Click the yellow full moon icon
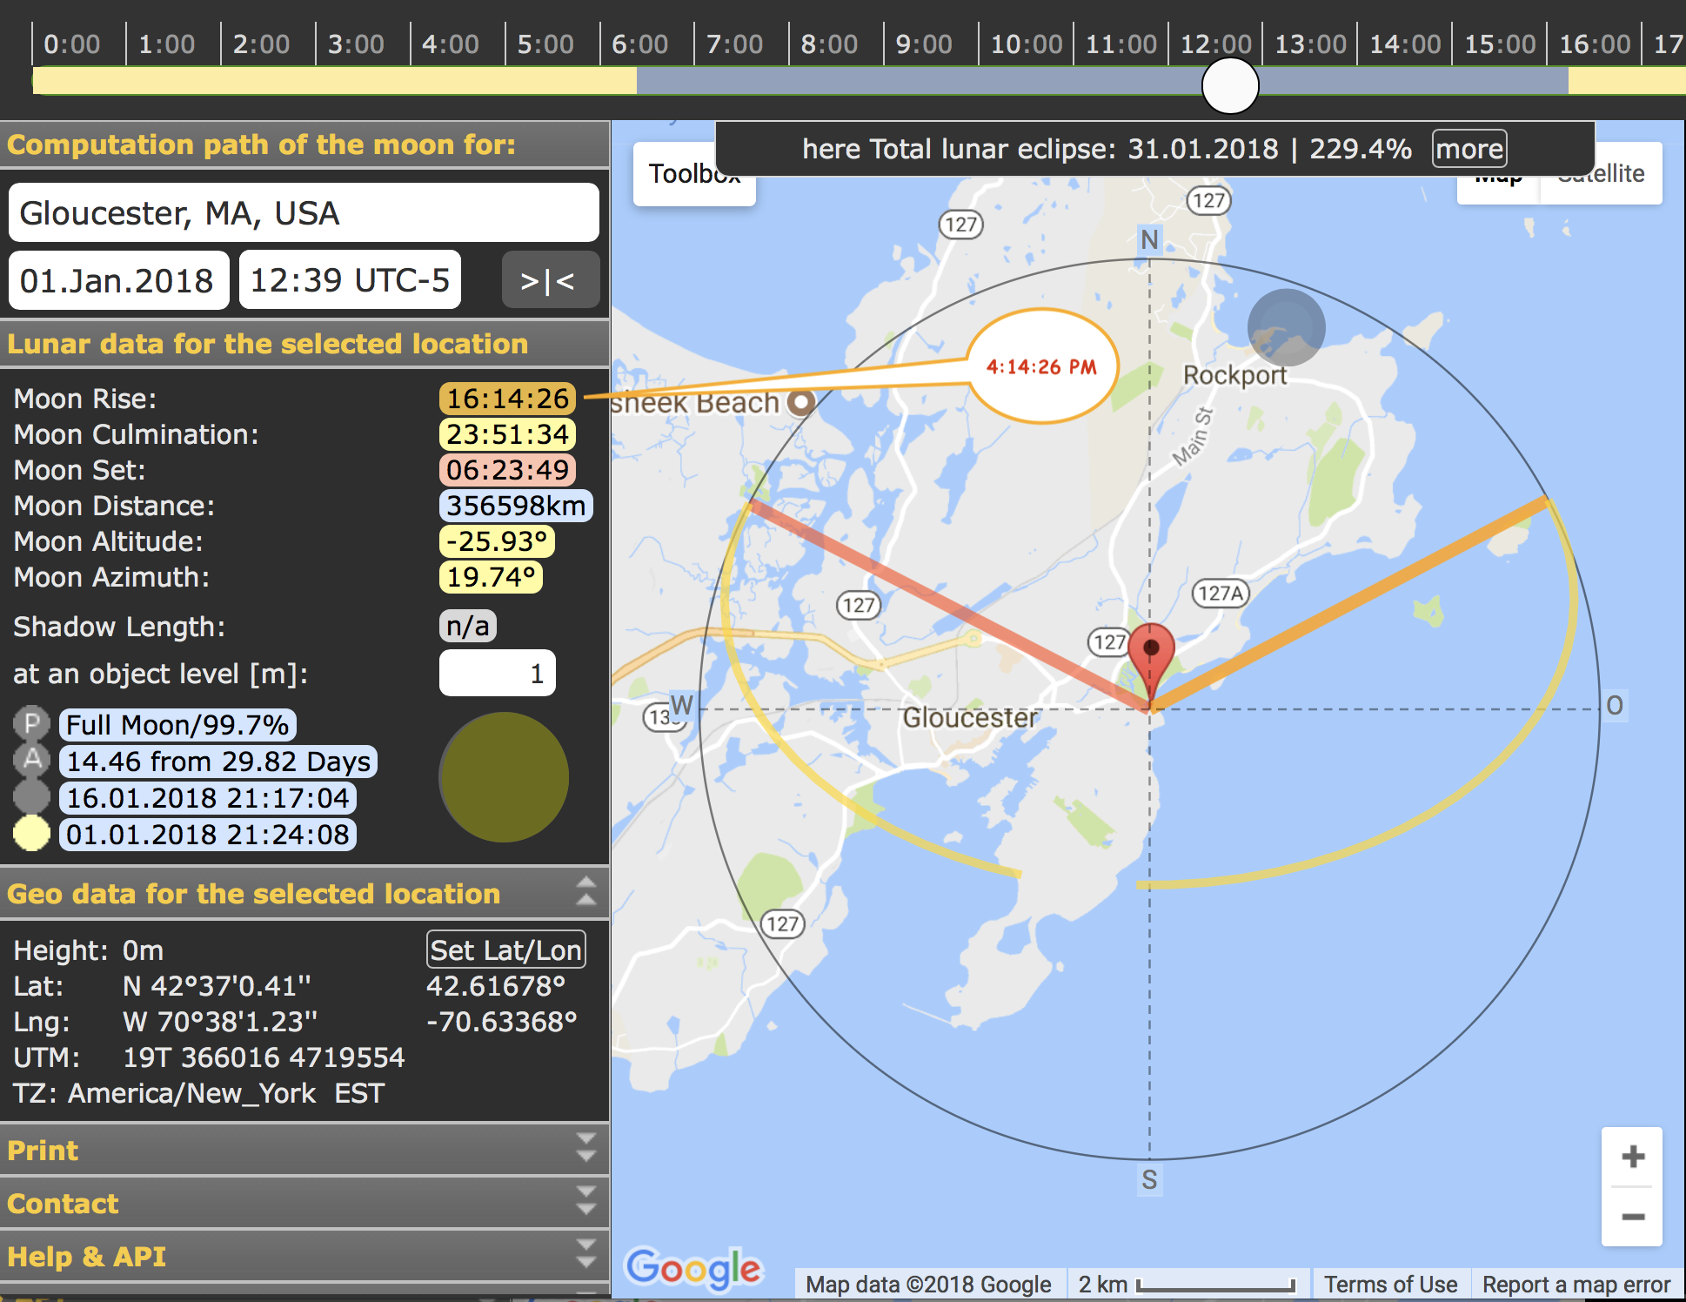Image resolution: width=1686 pixels, height=1302 pixels. click(x=31, y=834)
